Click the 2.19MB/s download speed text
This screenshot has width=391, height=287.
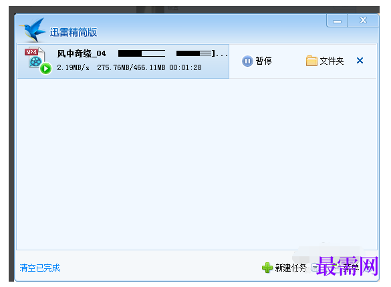[73, 67]
